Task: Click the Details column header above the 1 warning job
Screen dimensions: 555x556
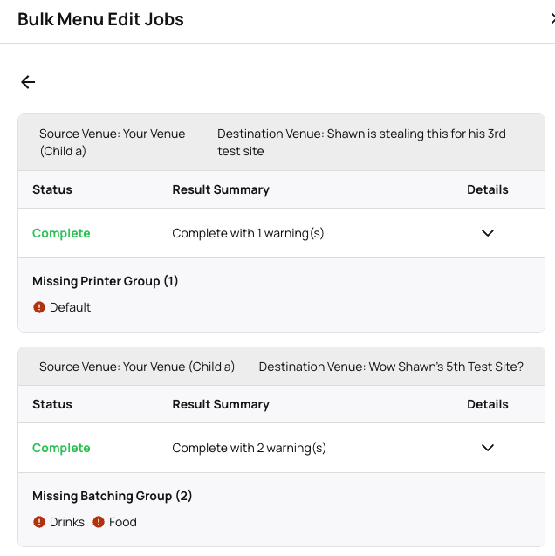Action: point(487,189)
